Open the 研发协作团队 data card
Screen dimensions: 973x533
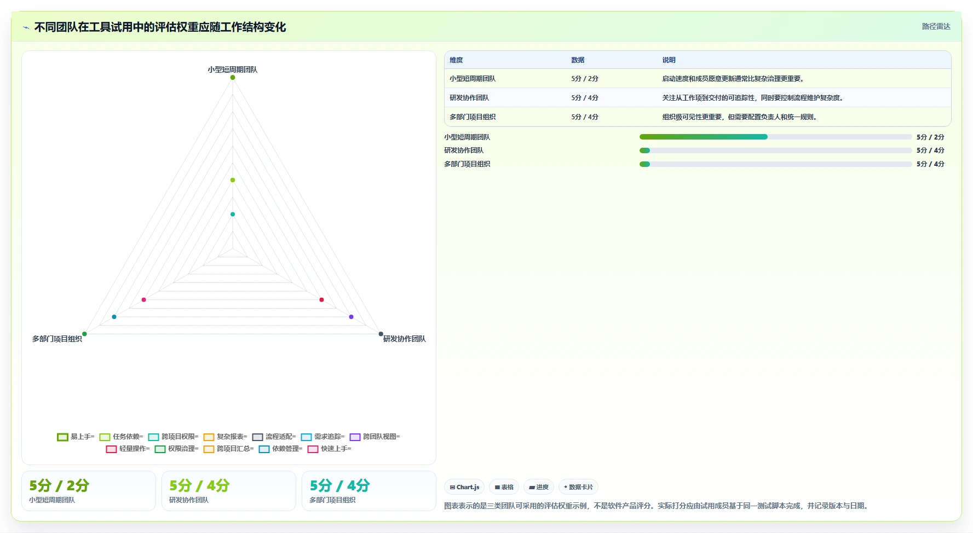tap(229, 491)
